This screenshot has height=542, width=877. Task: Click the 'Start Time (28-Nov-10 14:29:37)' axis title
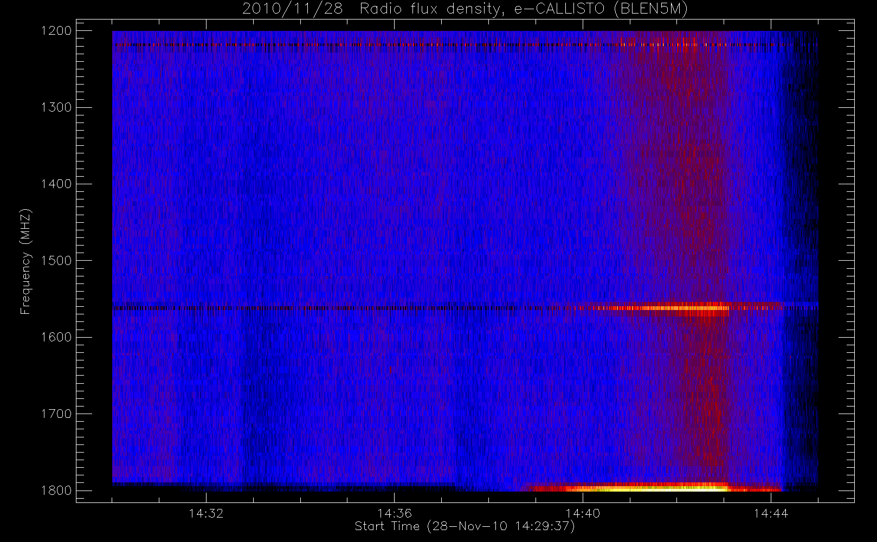tap(465, 526)
